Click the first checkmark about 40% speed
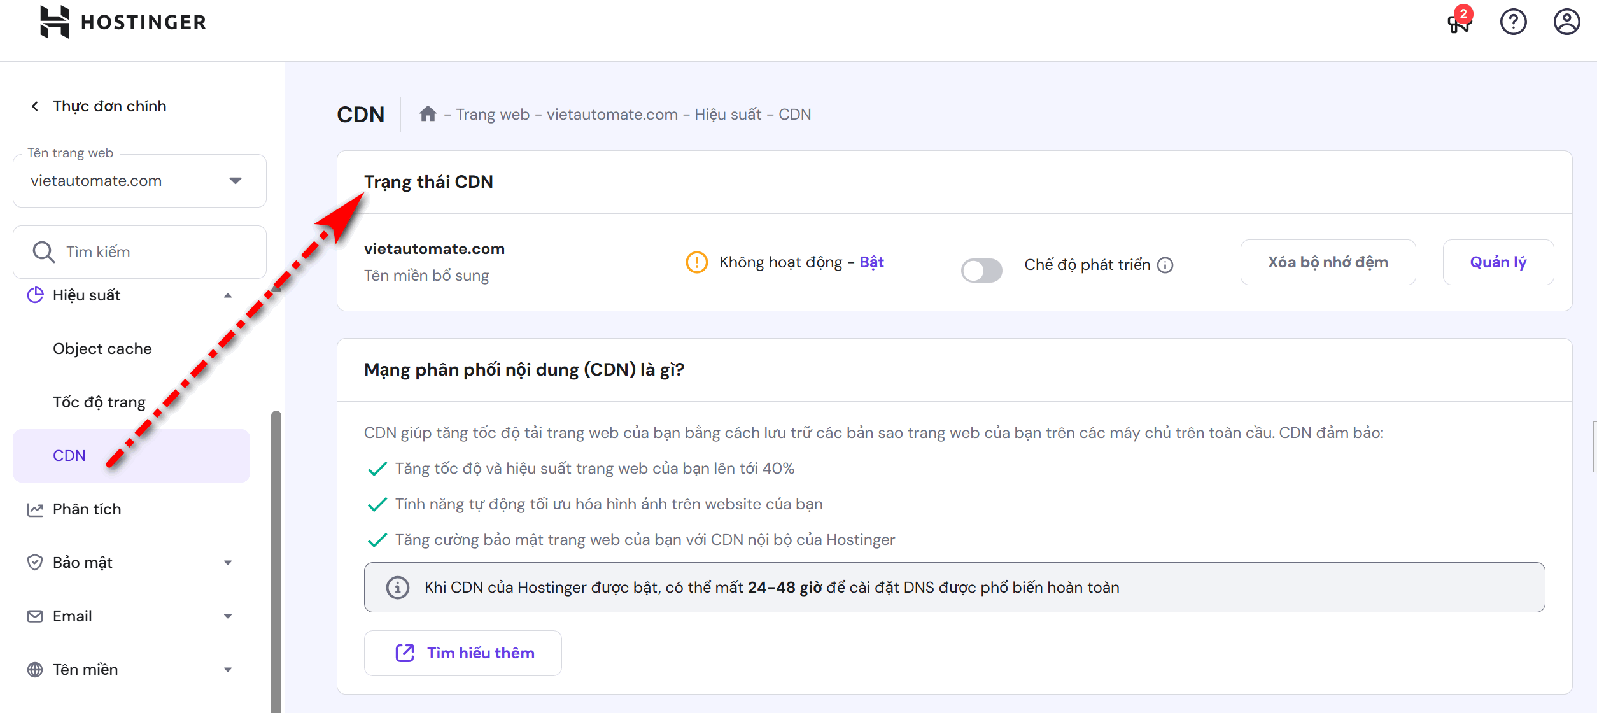The width and height of the screenshot is (1597, 713). pyautogui.click(x=377, y=469)
